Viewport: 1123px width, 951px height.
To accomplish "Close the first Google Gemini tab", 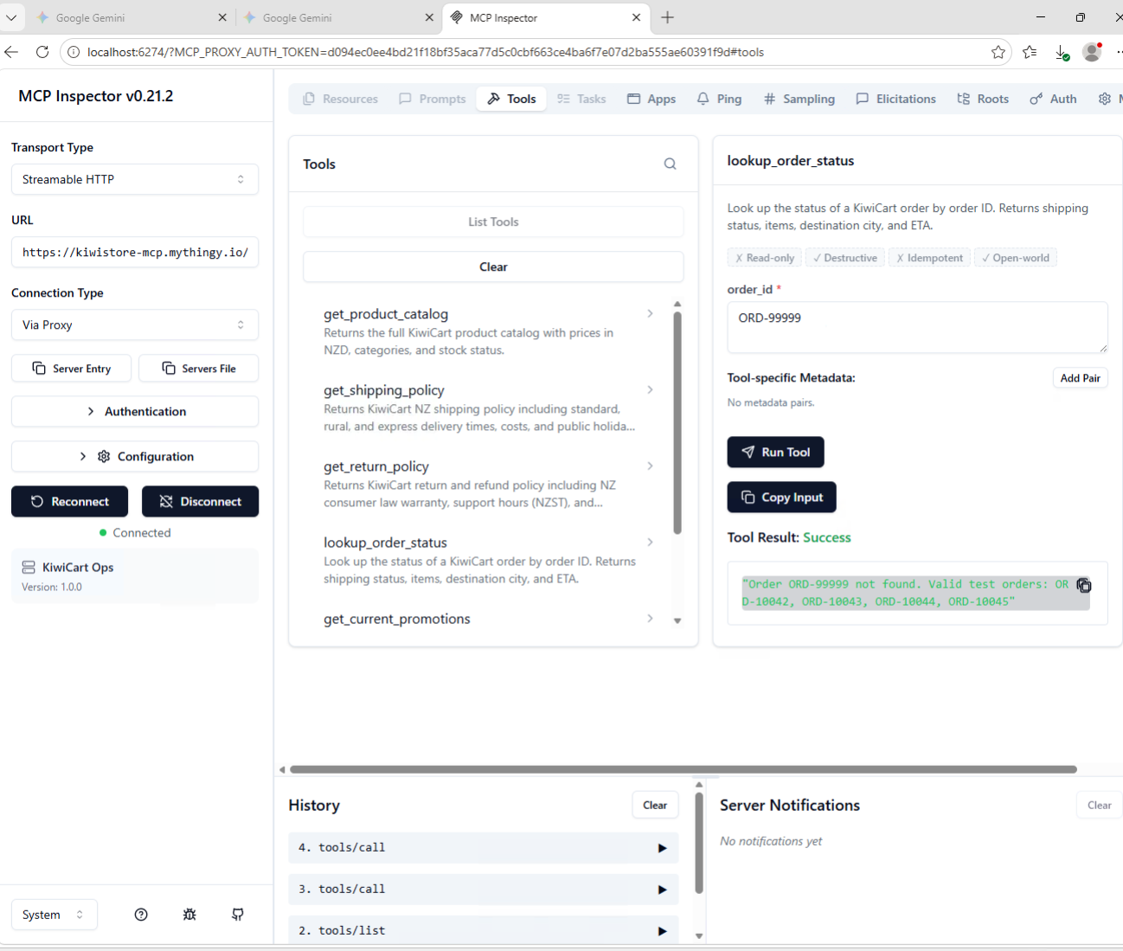I will click(x=222, y=17).
